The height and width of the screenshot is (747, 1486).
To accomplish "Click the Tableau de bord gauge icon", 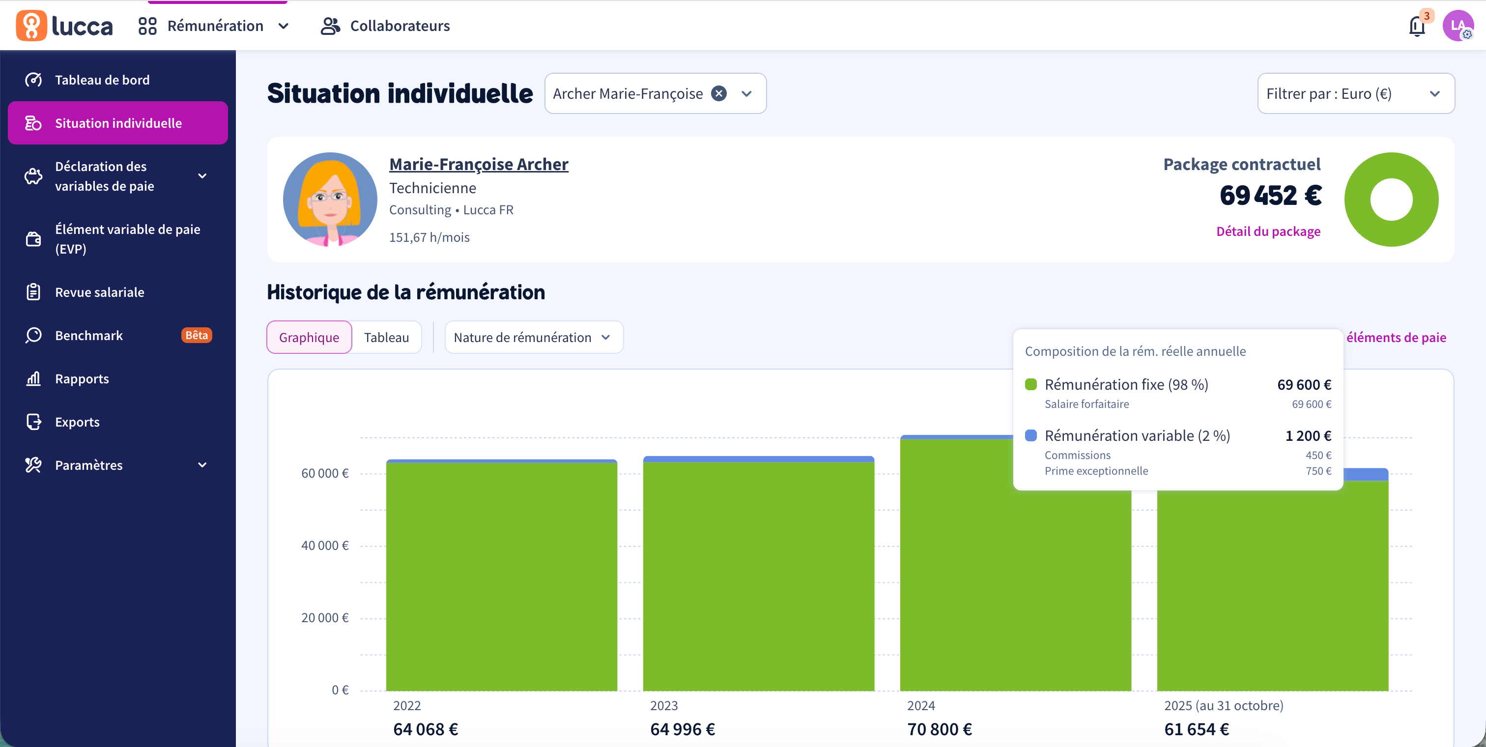I will click(33, 80).
